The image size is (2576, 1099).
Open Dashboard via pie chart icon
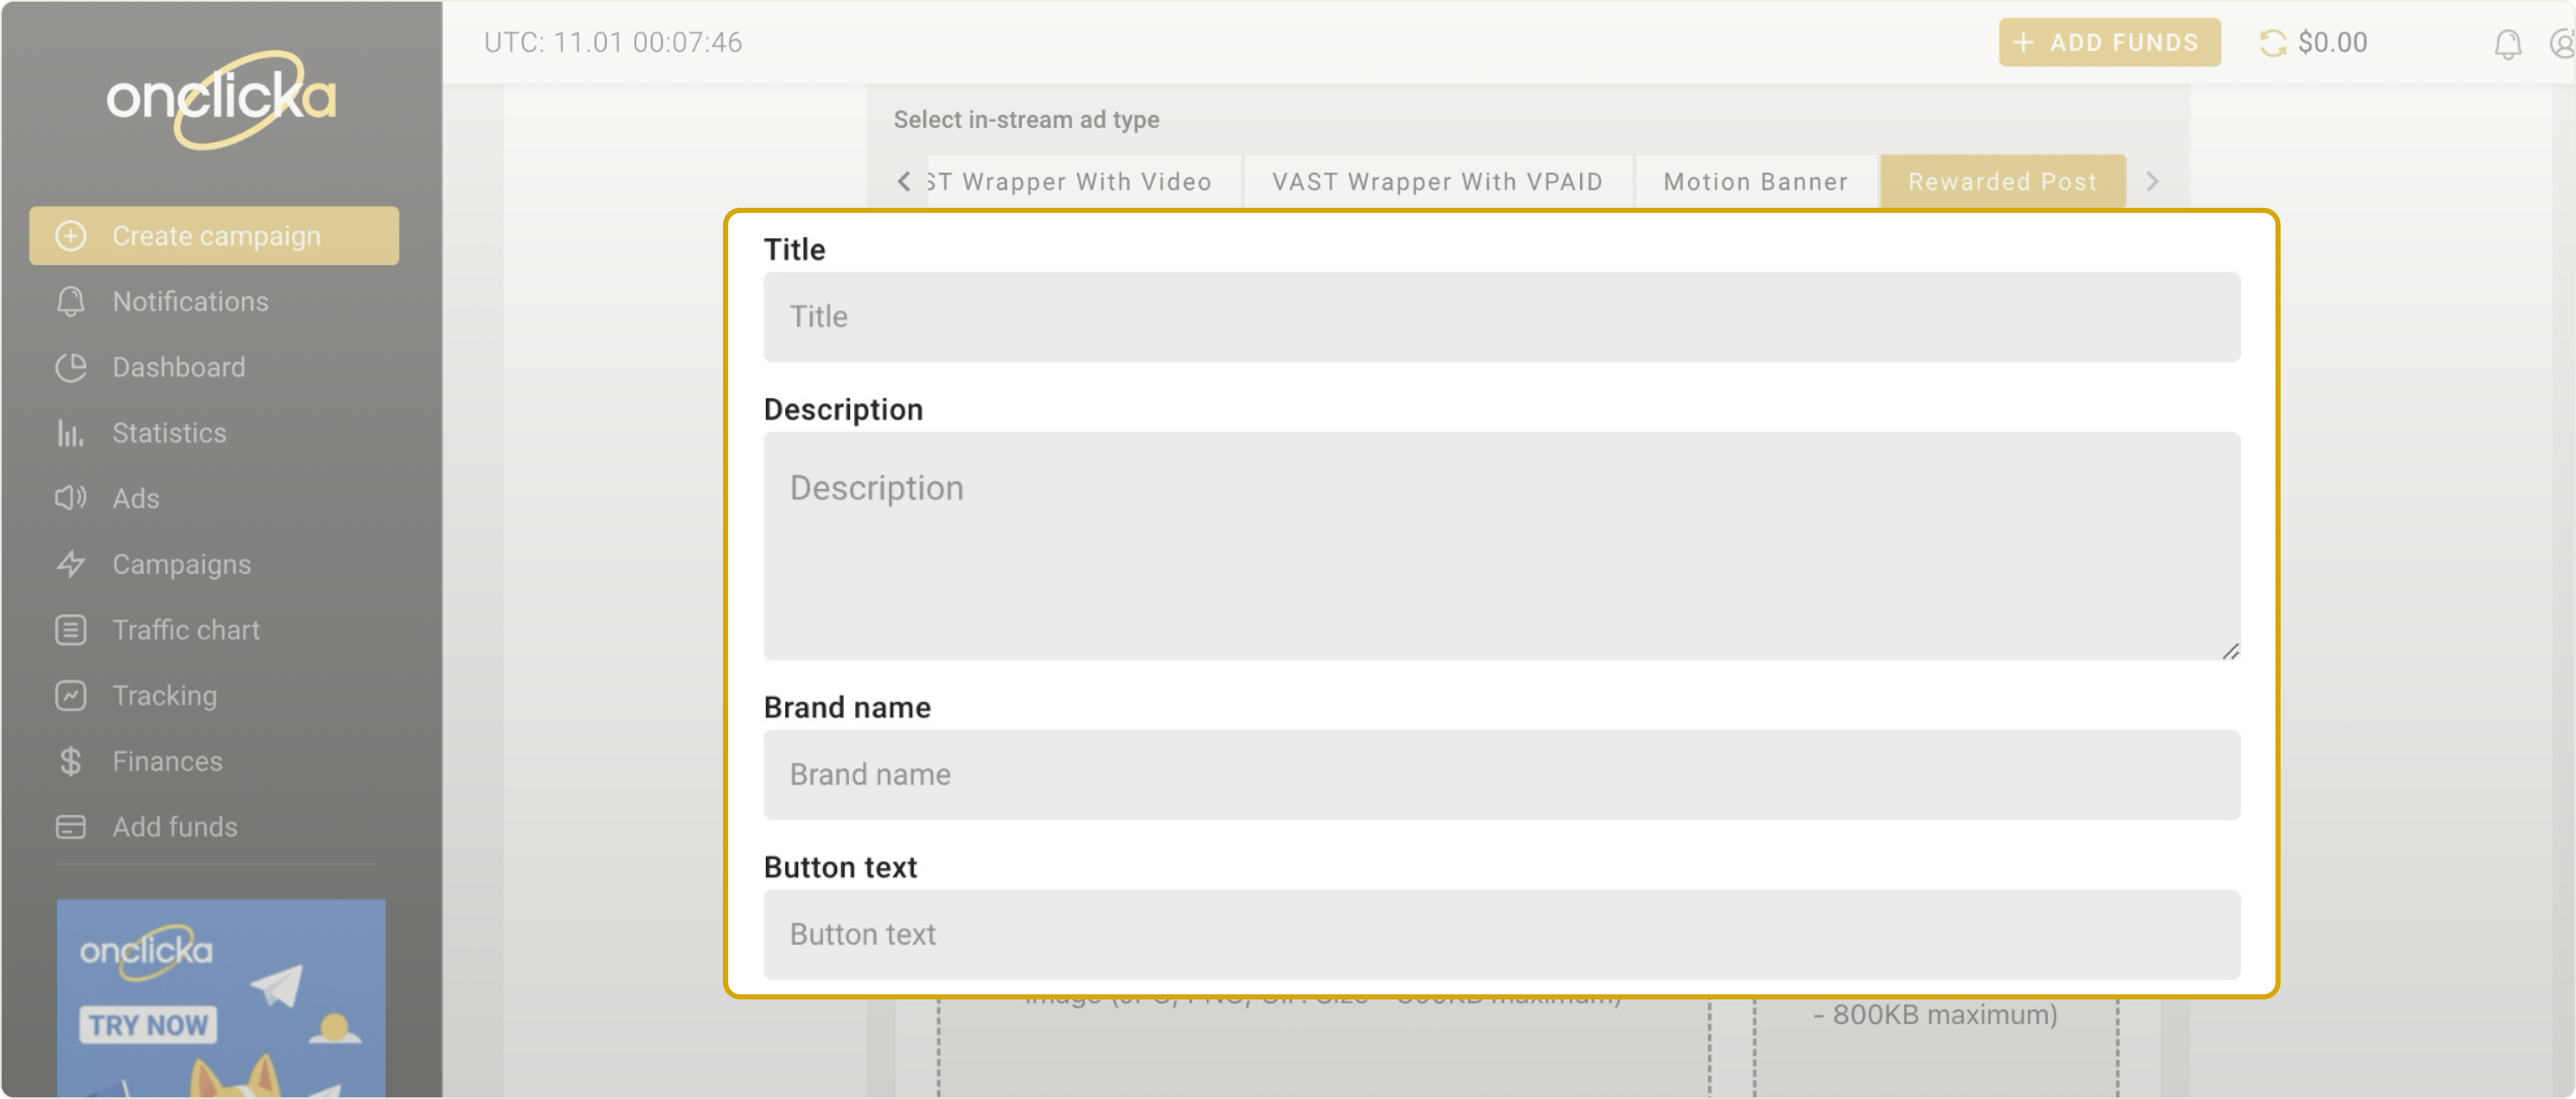click(70, 367)
